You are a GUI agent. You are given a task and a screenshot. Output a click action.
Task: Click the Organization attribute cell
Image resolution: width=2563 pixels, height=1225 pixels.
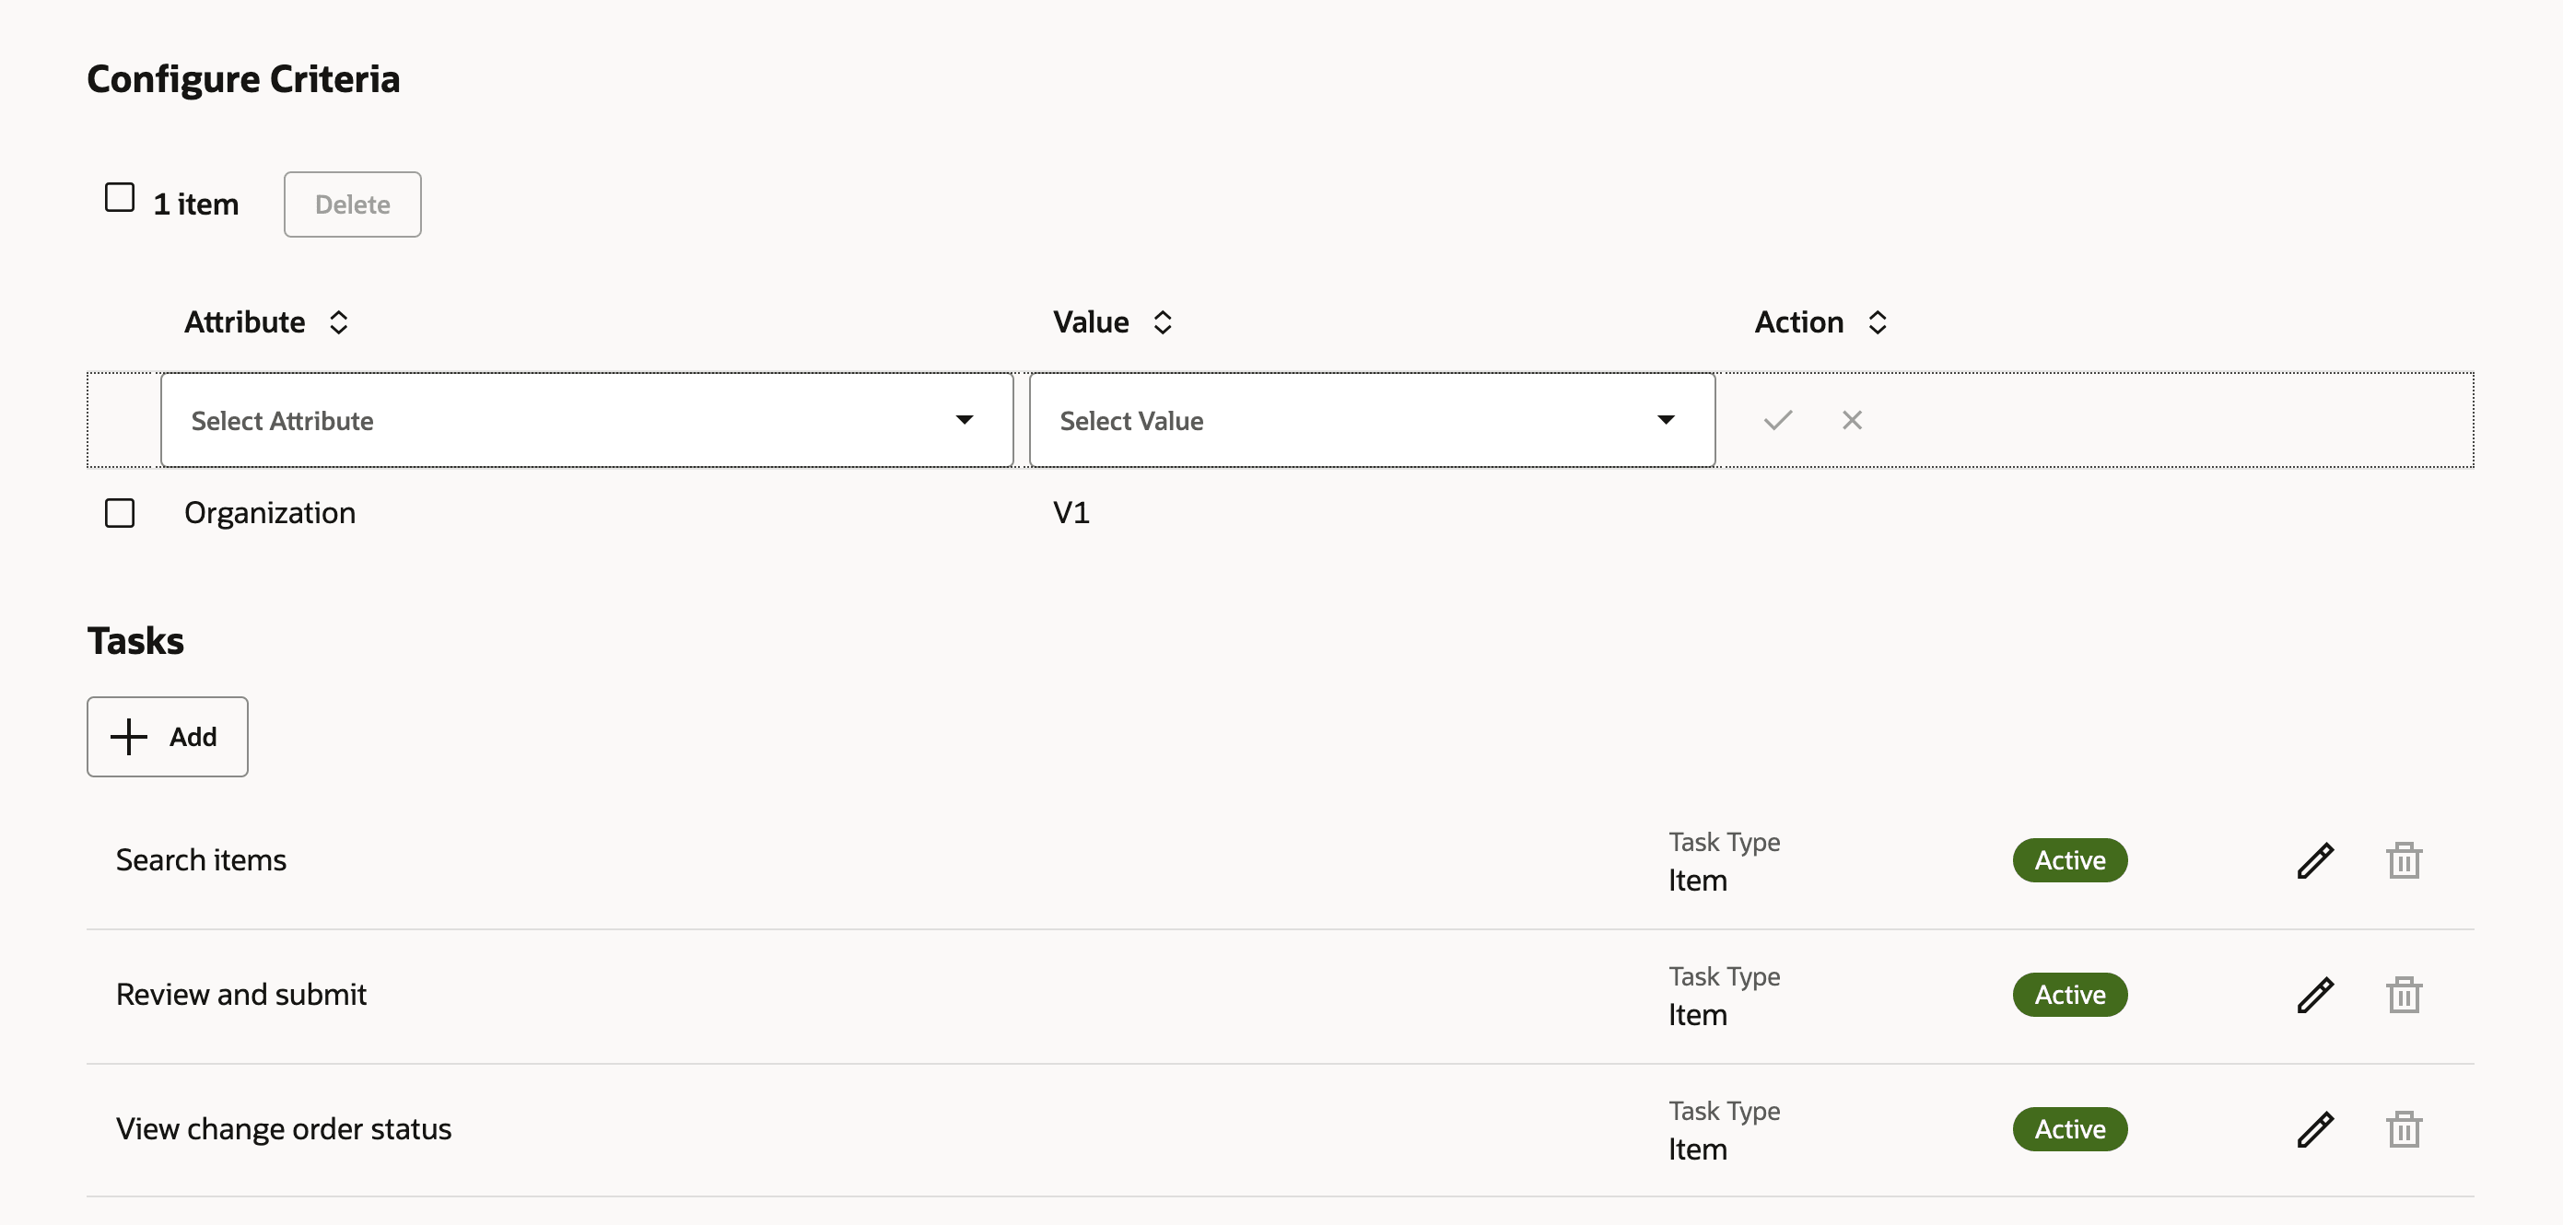[x=270, y=513]
